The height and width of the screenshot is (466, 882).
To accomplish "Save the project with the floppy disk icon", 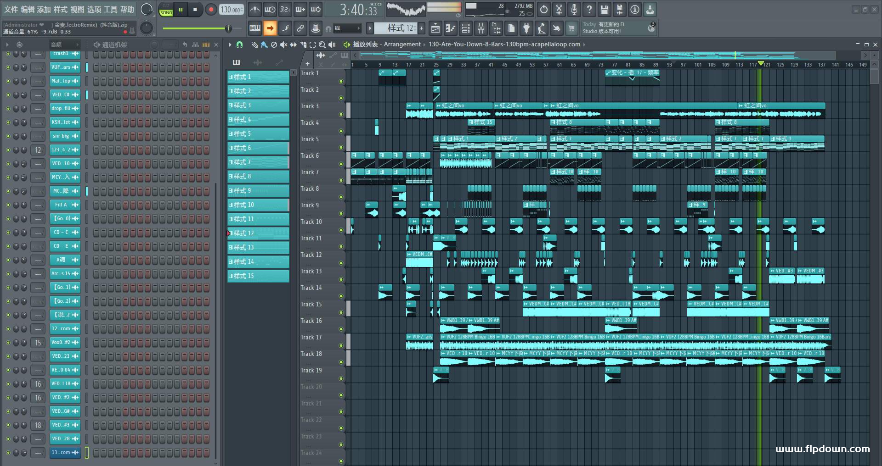I will tap(605, 9).
